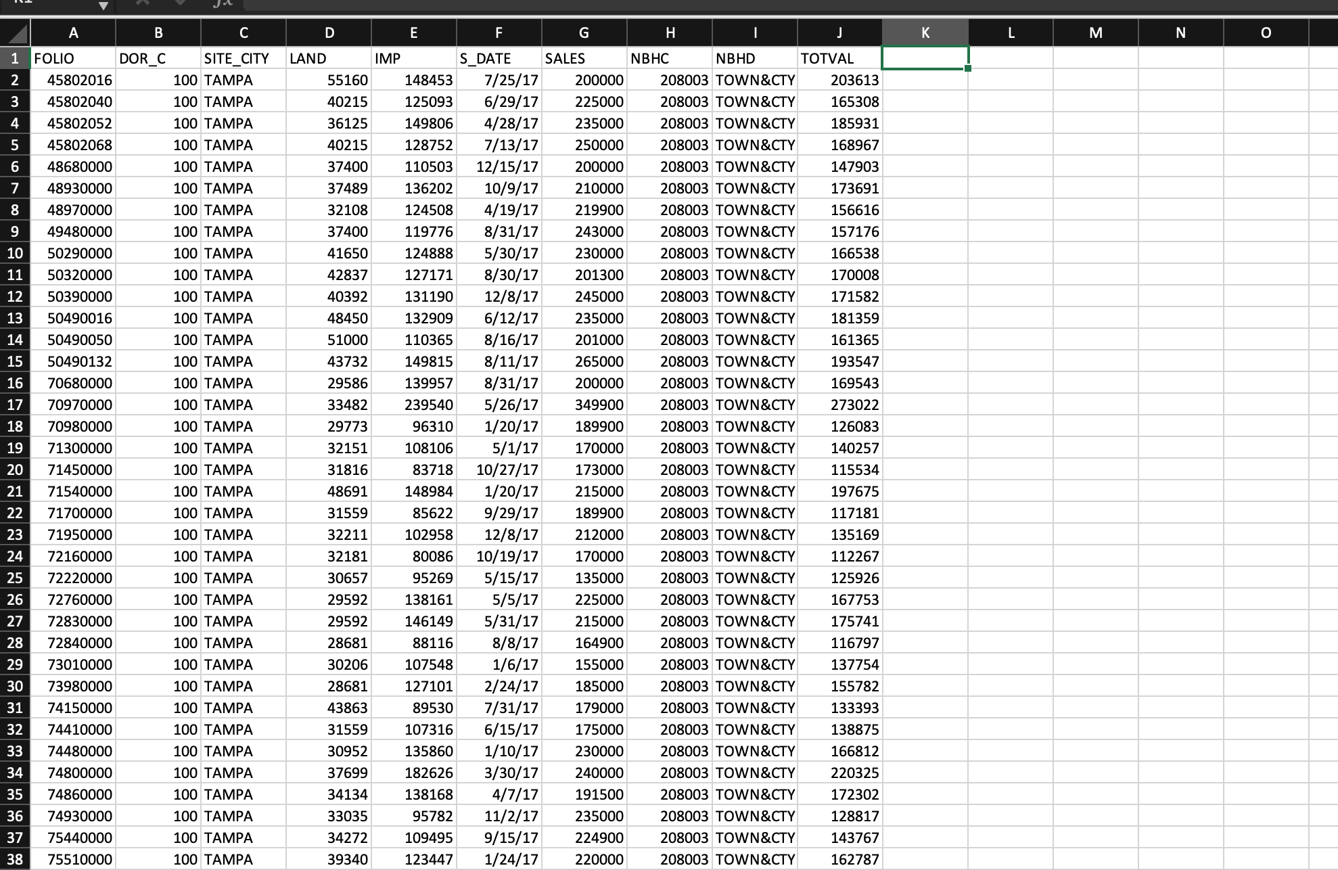Select column O header

(x=1266, y=32)
